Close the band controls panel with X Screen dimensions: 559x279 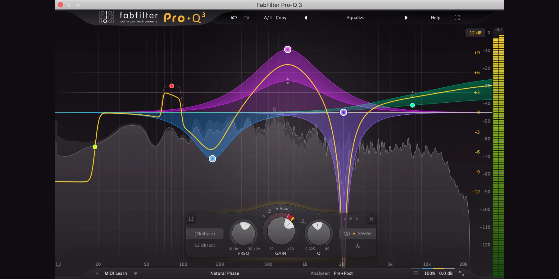coord(371,219)
